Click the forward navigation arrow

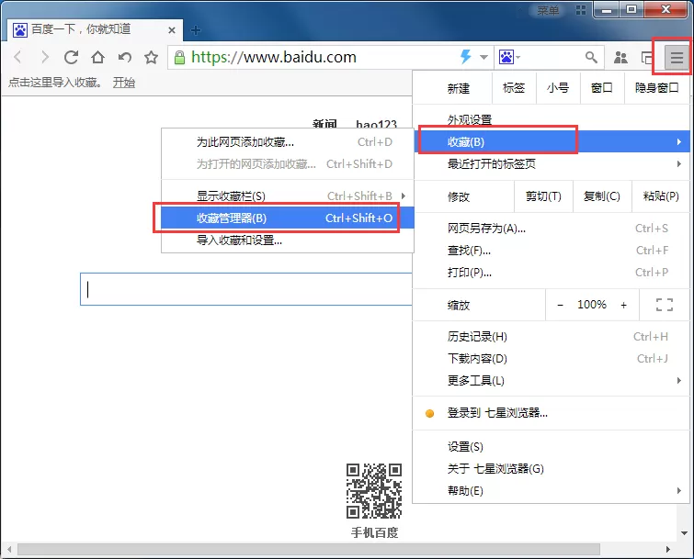pos(44,58)
